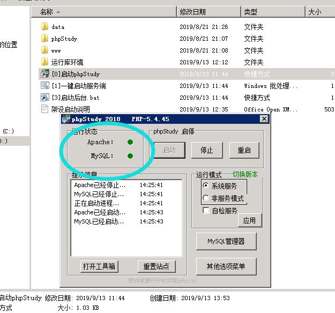Click the 类型 column header

point(250,12)
